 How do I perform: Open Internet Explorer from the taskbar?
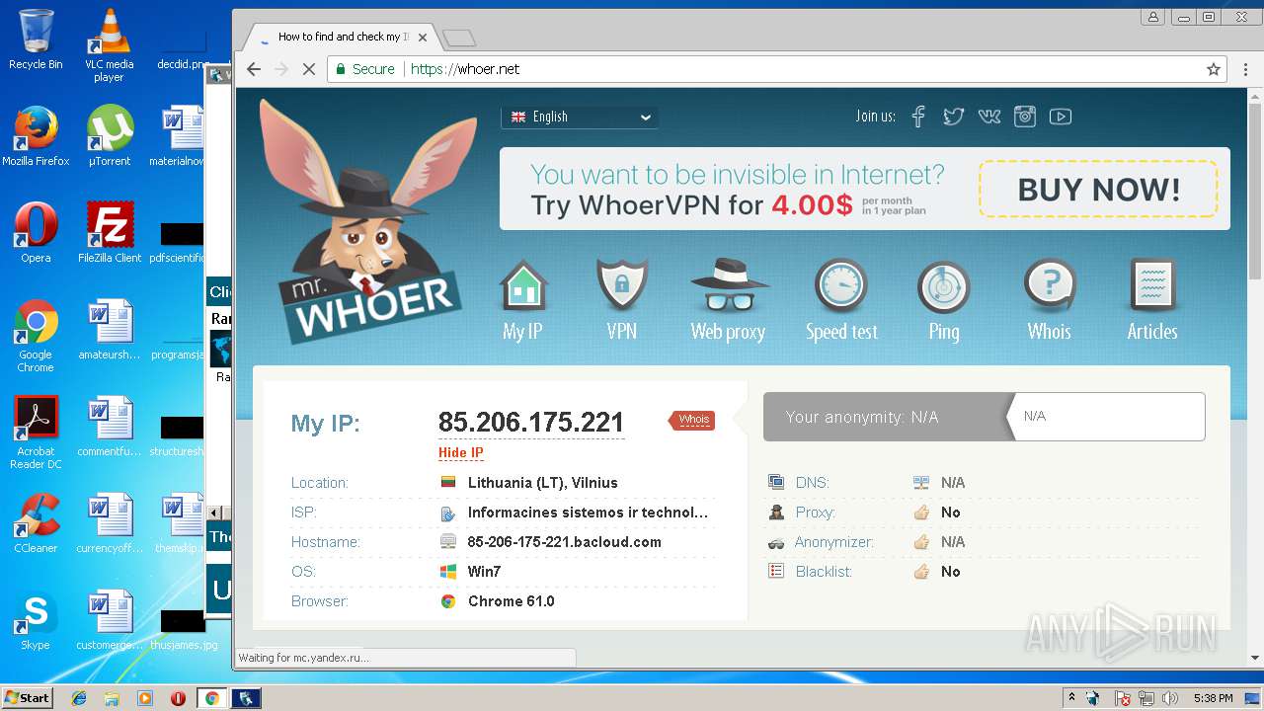(79, 698)
